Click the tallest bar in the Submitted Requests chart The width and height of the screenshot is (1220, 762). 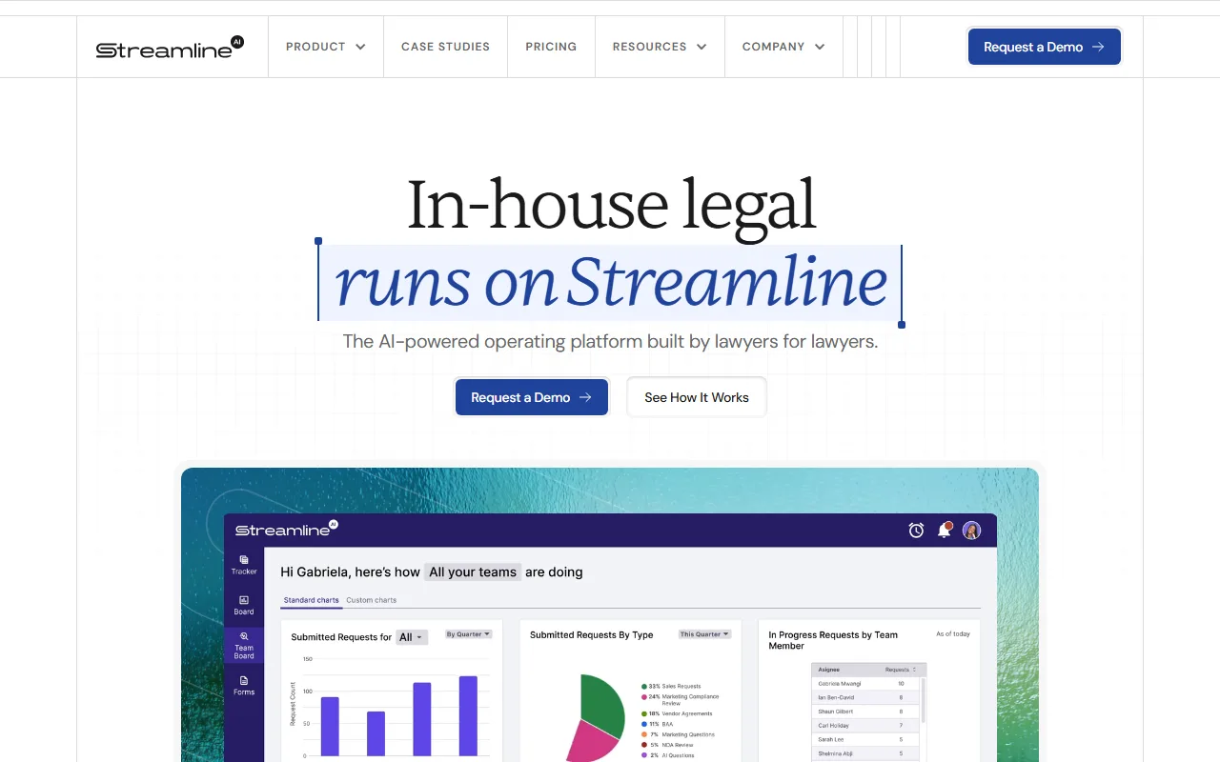coord(468,715)
